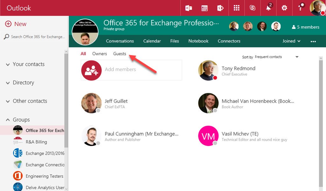Select the Guests filter

tap(120, 54)
